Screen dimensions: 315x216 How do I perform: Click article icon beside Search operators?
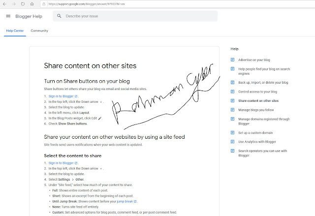pyautogui.click(x=233, y=151)
